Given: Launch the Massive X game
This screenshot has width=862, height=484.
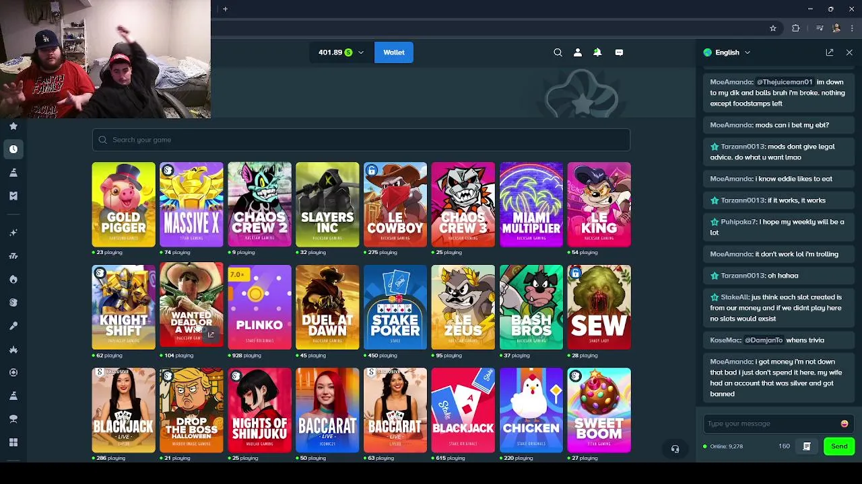Looking at the screenshot, I should [191, 204].
